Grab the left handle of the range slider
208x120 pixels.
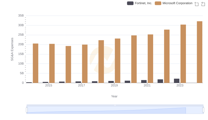[27, 110]
